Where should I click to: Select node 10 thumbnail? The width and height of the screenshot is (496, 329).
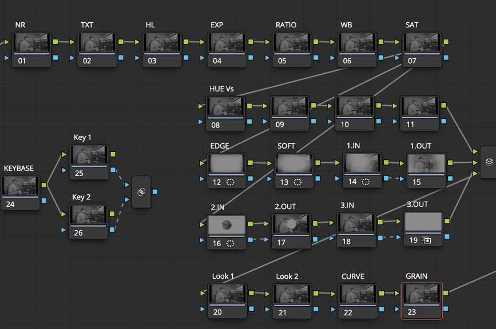point(355,106)
